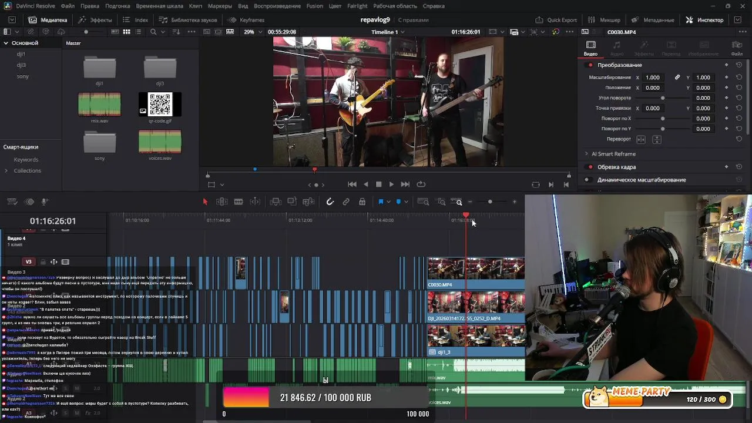Open the Временная шкала menu

159,6
